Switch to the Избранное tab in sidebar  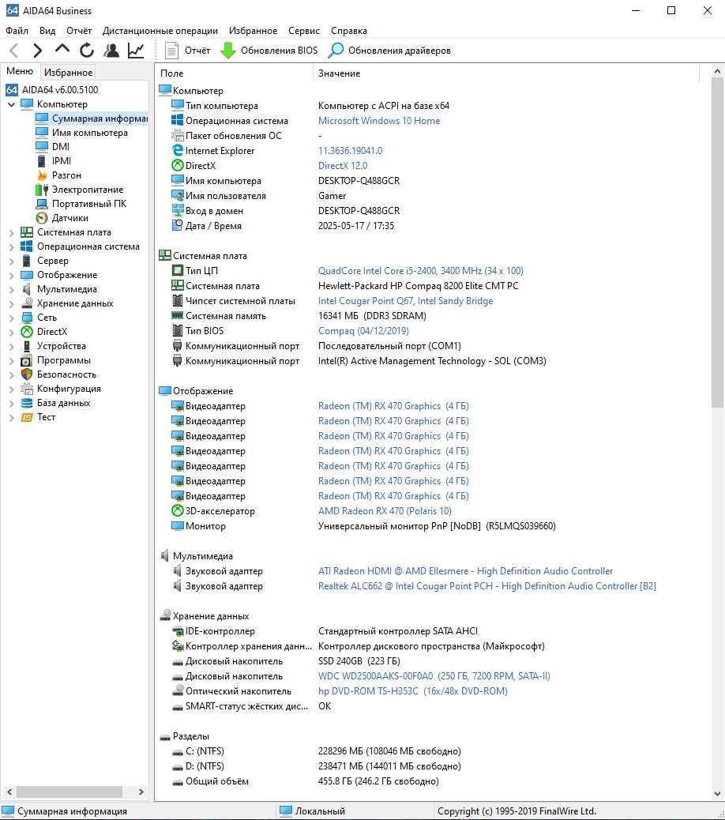pyautogui.click(x=68, y=72)
